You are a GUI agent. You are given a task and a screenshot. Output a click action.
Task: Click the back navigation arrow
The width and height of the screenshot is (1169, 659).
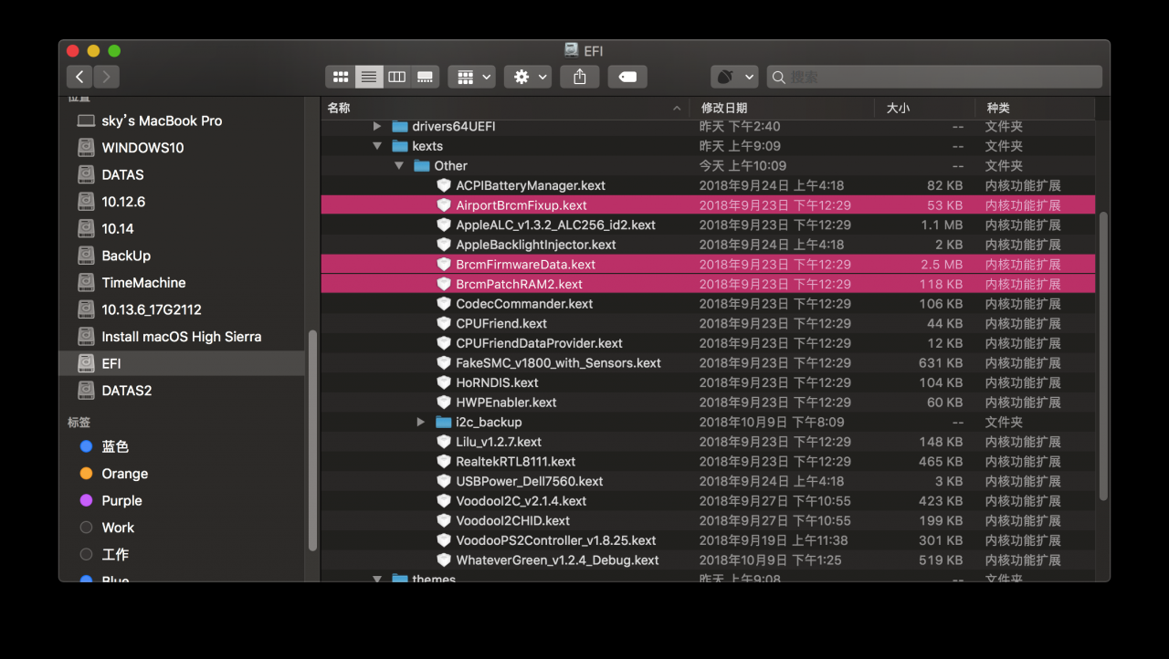[x=80, y=77]
